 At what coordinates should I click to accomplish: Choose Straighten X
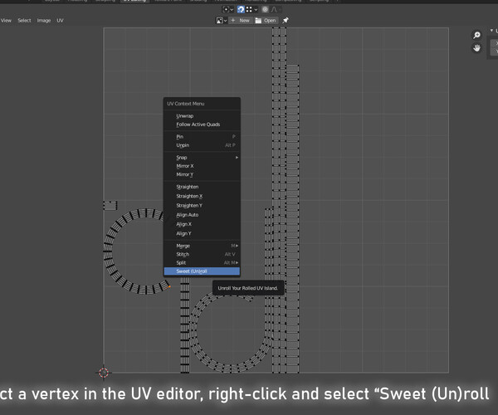click(x=202, y=196)
